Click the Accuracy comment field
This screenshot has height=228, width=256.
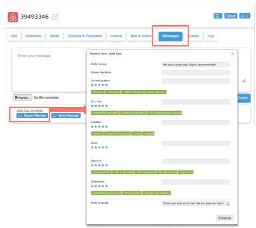[196, 102]
